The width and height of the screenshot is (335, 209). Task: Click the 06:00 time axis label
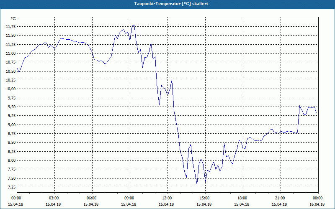(92, 198)
